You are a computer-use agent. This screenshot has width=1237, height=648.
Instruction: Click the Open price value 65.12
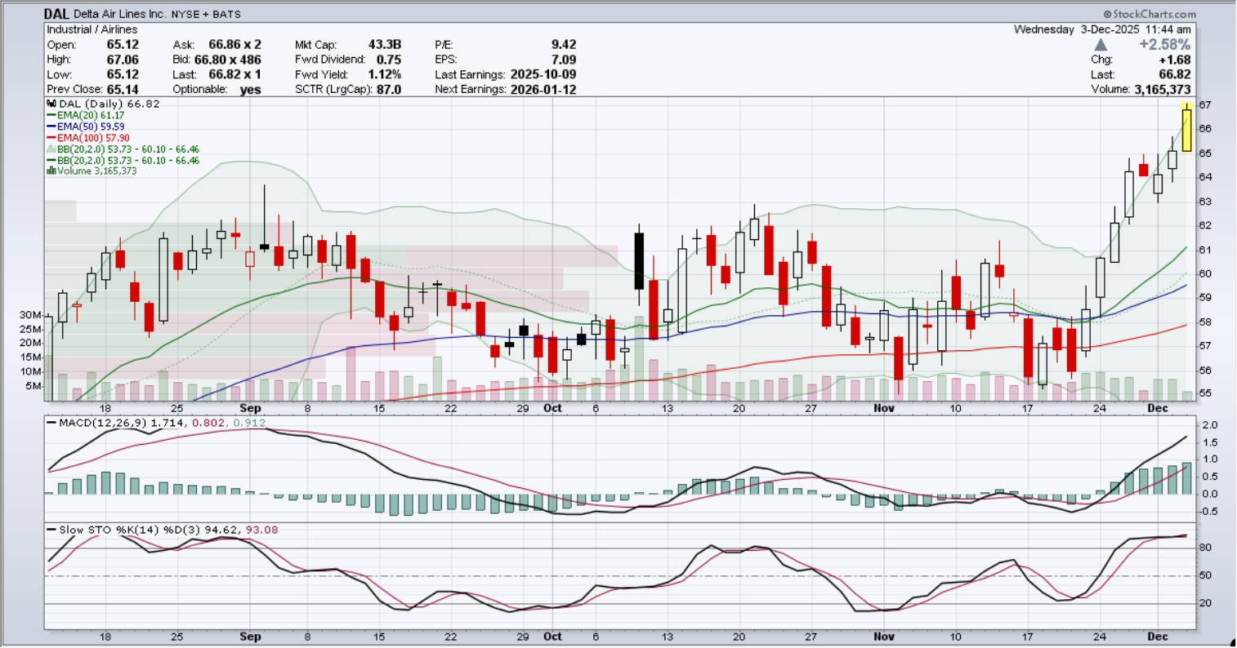122,45
